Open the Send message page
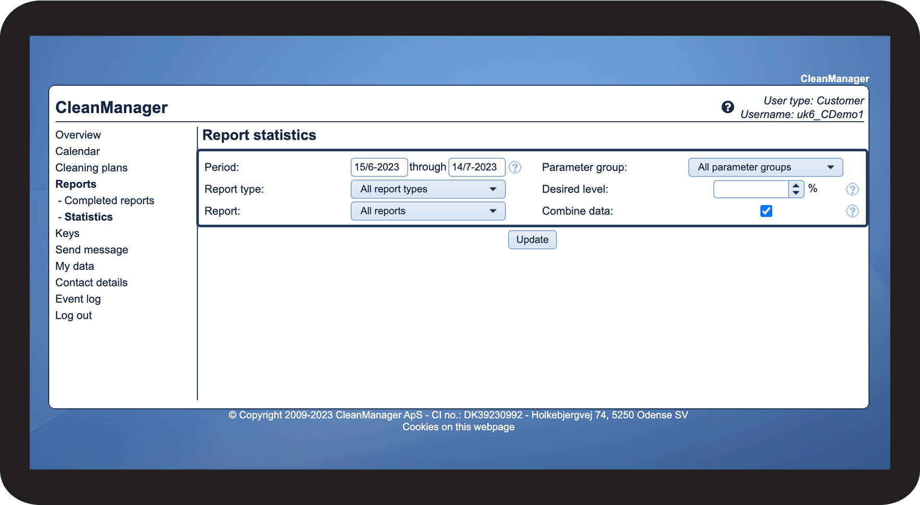 pyautogui.click(x=92, y=250)
